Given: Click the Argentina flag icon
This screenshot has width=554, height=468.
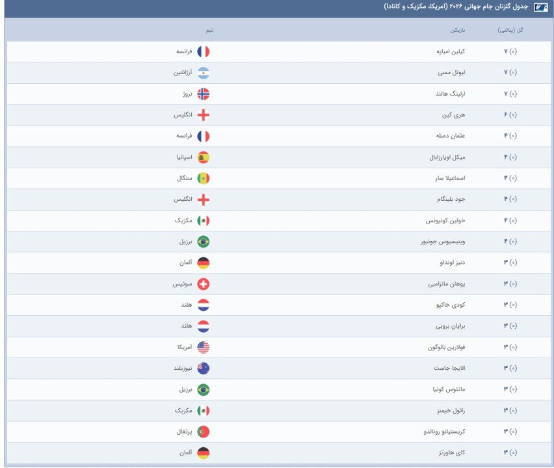Looking at the screenshot, I should pyautogui.click(x=203, y=73).
